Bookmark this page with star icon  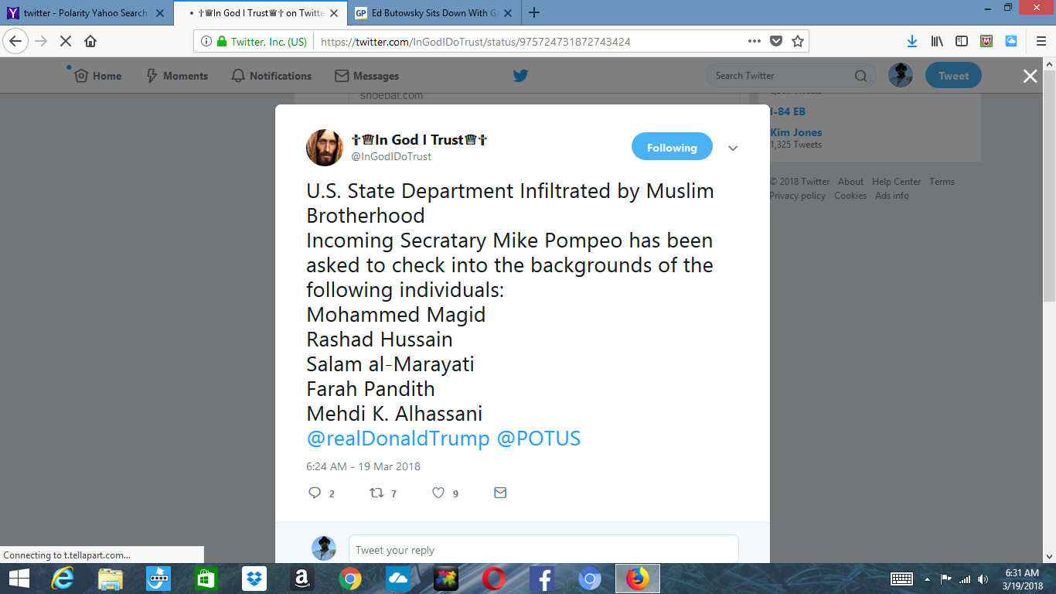(x=798, y=41)
